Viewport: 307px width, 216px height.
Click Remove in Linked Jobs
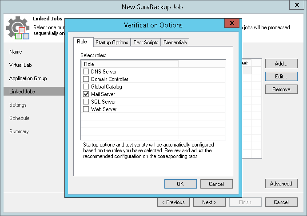pyautogui.click(x=281, y=89)
